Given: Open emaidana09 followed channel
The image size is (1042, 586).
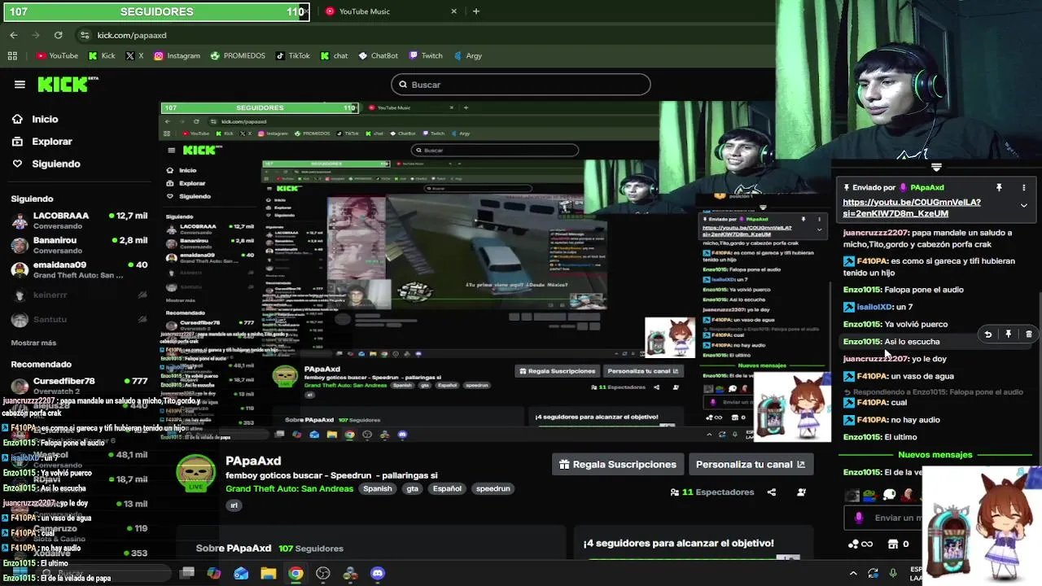Looking at the screenshot, I should click(79, 269).
